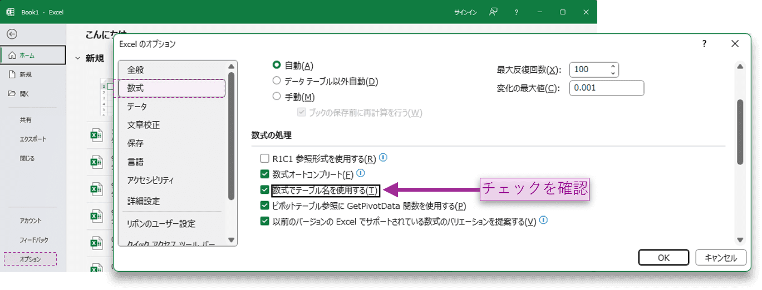Click category list scrollbar up arrow
762x290 pixels.
click(x=232, y=66)
